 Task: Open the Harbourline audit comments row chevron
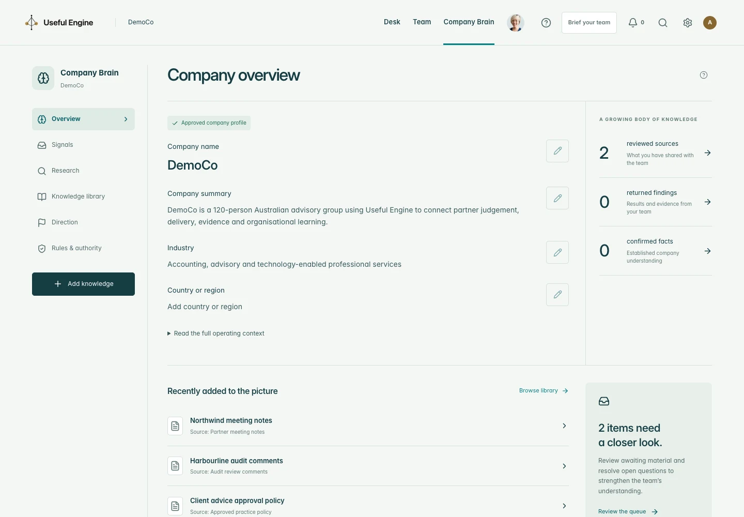point(564,466)
